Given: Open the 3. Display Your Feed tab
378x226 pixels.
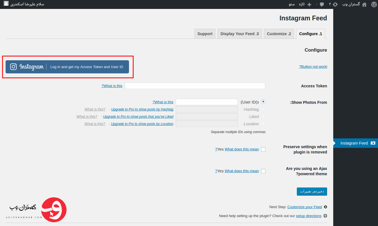Looking at the screenshot, I should pyautogui.click(x=240, y=34).
